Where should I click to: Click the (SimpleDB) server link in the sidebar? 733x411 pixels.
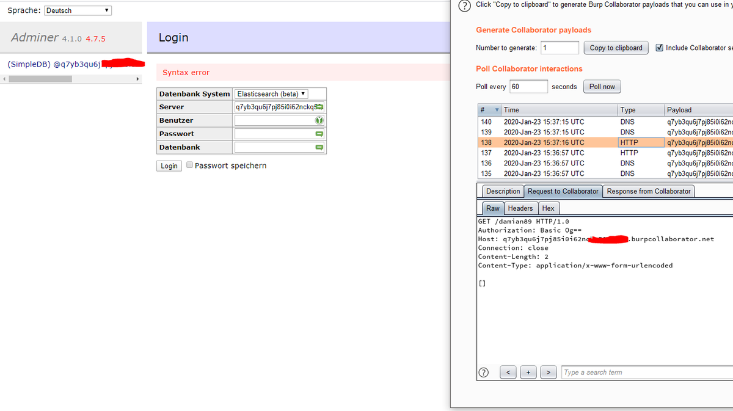76,64
